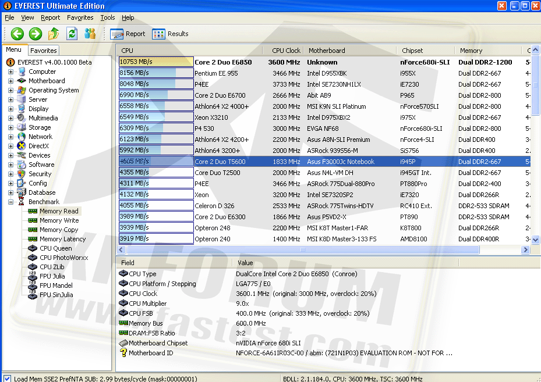Expand the Motherboard tree node
This screenshot has width=541, height=382.
click(10, 81)
